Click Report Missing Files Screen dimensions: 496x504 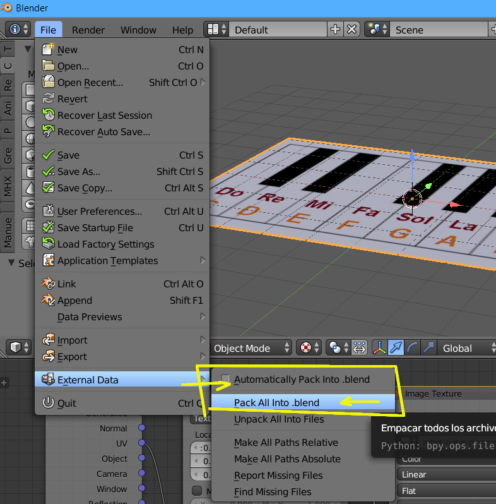pyautogui.click(x=303, y=476)
